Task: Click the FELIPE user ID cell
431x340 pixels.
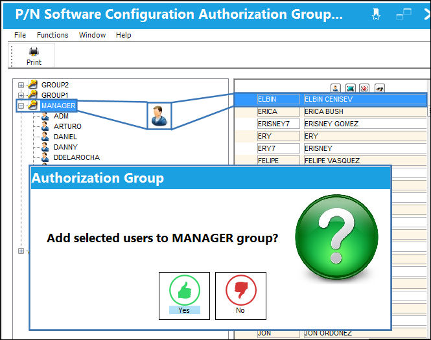Action: click(x=279, y=161)
